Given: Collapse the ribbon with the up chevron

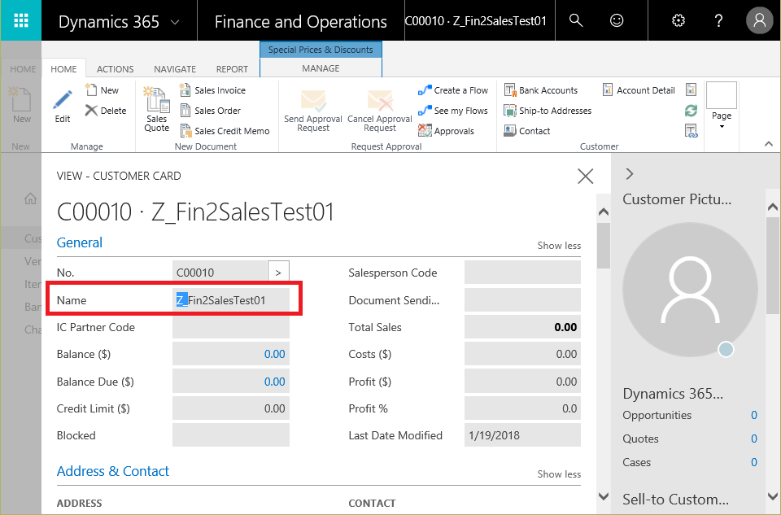Looking at the screenshot, I should coord(769,144).
